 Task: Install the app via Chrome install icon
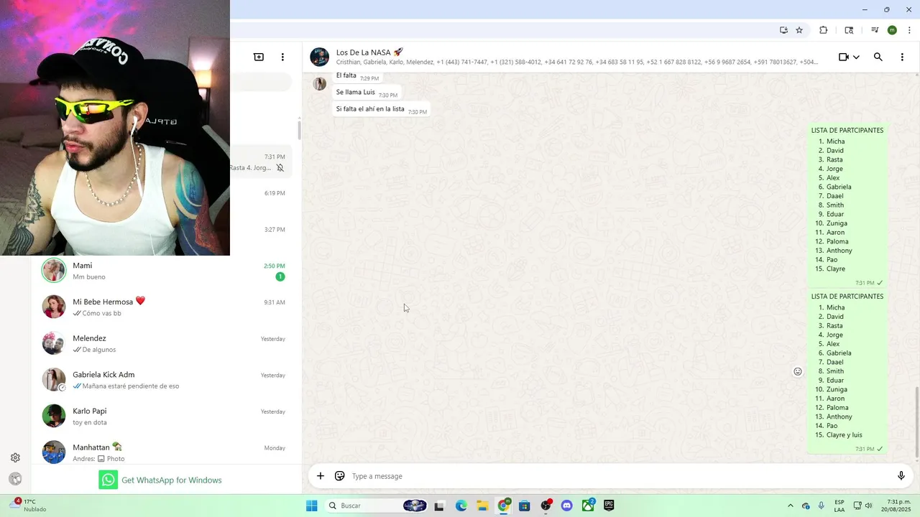point(783,30)
